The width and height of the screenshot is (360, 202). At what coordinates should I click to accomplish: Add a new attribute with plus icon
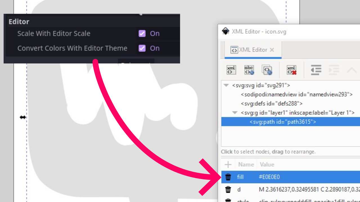[228, 164]
